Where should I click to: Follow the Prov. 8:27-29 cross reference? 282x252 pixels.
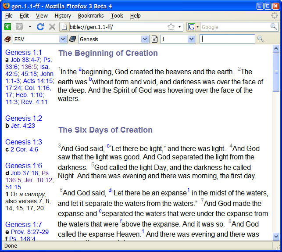coord(30,232)
